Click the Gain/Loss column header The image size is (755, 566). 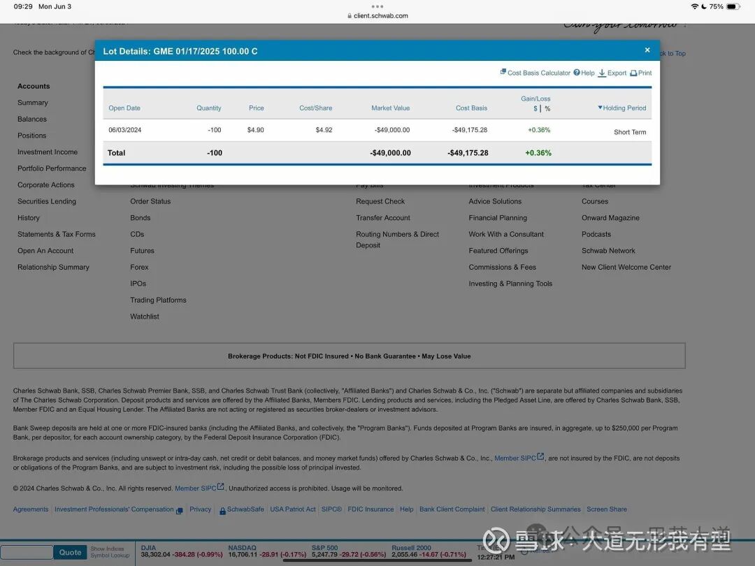535,99
